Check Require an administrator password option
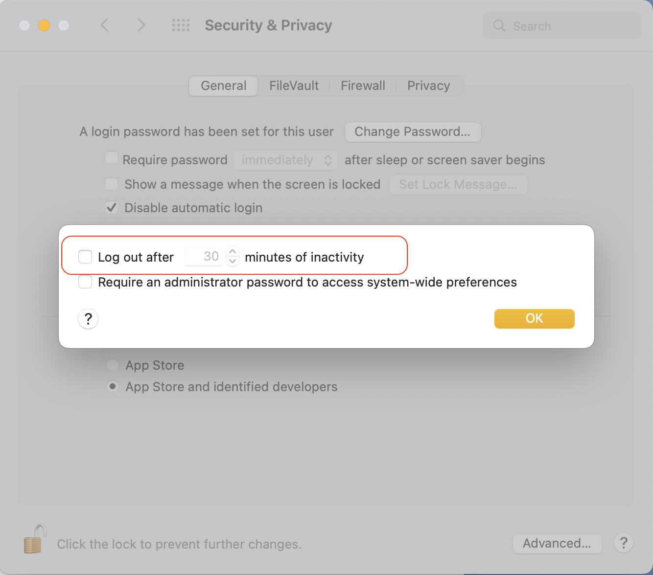This screenshot has width=653, height=575. (x=85, y=282)
